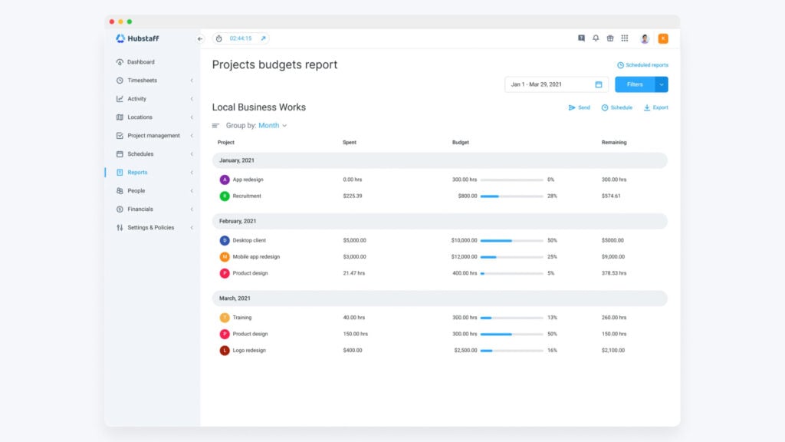Collapse the sidebar with the back arrow
Screen dimensions: 785x442
pyautogui.click(x=201, y=38)
